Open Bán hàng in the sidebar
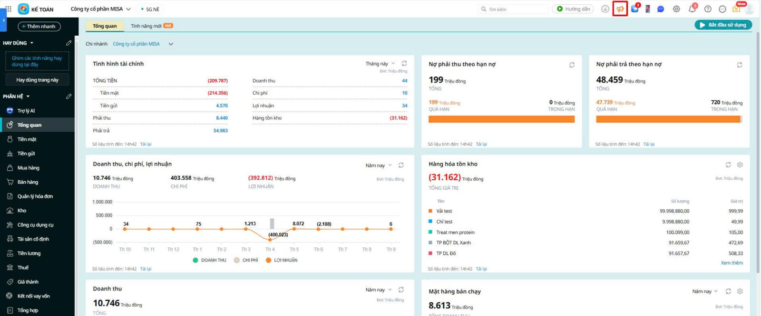The image size is (761, 316). [x=28, y=182]
